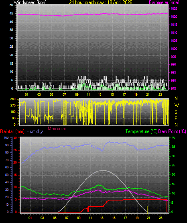
Task: Click hour 01 under the humidity graph
Action: (30, 218)
